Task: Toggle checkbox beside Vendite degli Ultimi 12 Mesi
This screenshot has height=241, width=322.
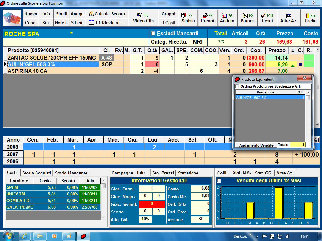Action: [219, 181]
